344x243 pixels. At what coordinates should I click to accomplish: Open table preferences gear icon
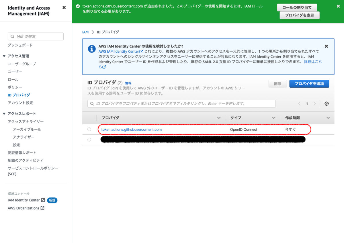click(327, 104)
